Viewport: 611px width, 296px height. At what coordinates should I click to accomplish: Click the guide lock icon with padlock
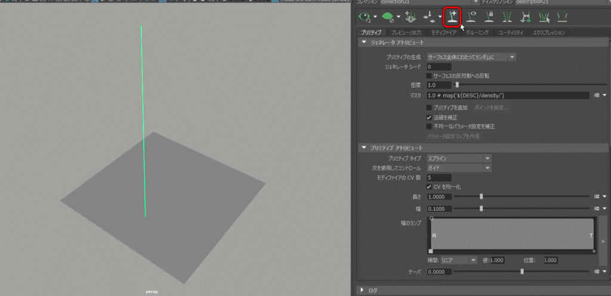coord(489,17)
